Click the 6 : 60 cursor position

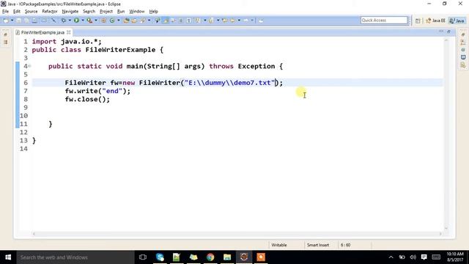coord(345,245)
